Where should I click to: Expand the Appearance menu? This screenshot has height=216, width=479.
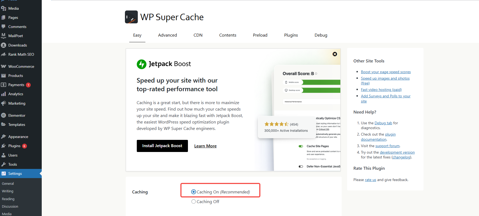[x=18, y=136]
